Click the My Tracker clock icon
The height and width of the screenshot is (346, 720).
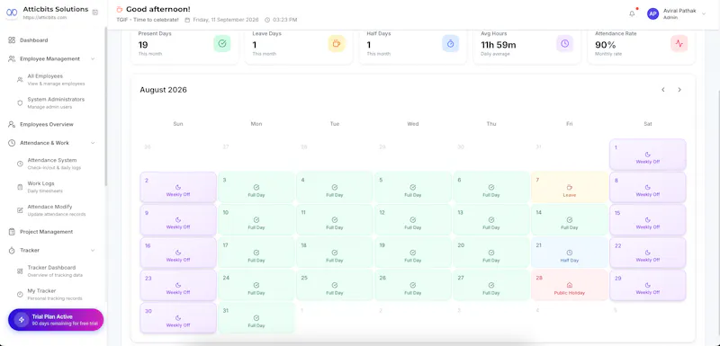20,294
